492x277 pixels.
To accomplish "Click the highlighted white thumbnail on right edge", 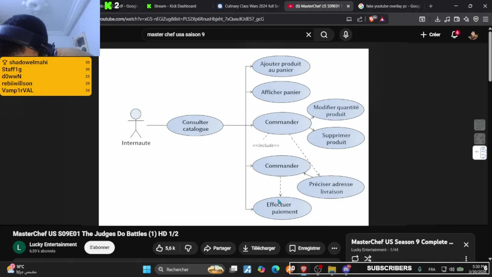I will [480, 152].
